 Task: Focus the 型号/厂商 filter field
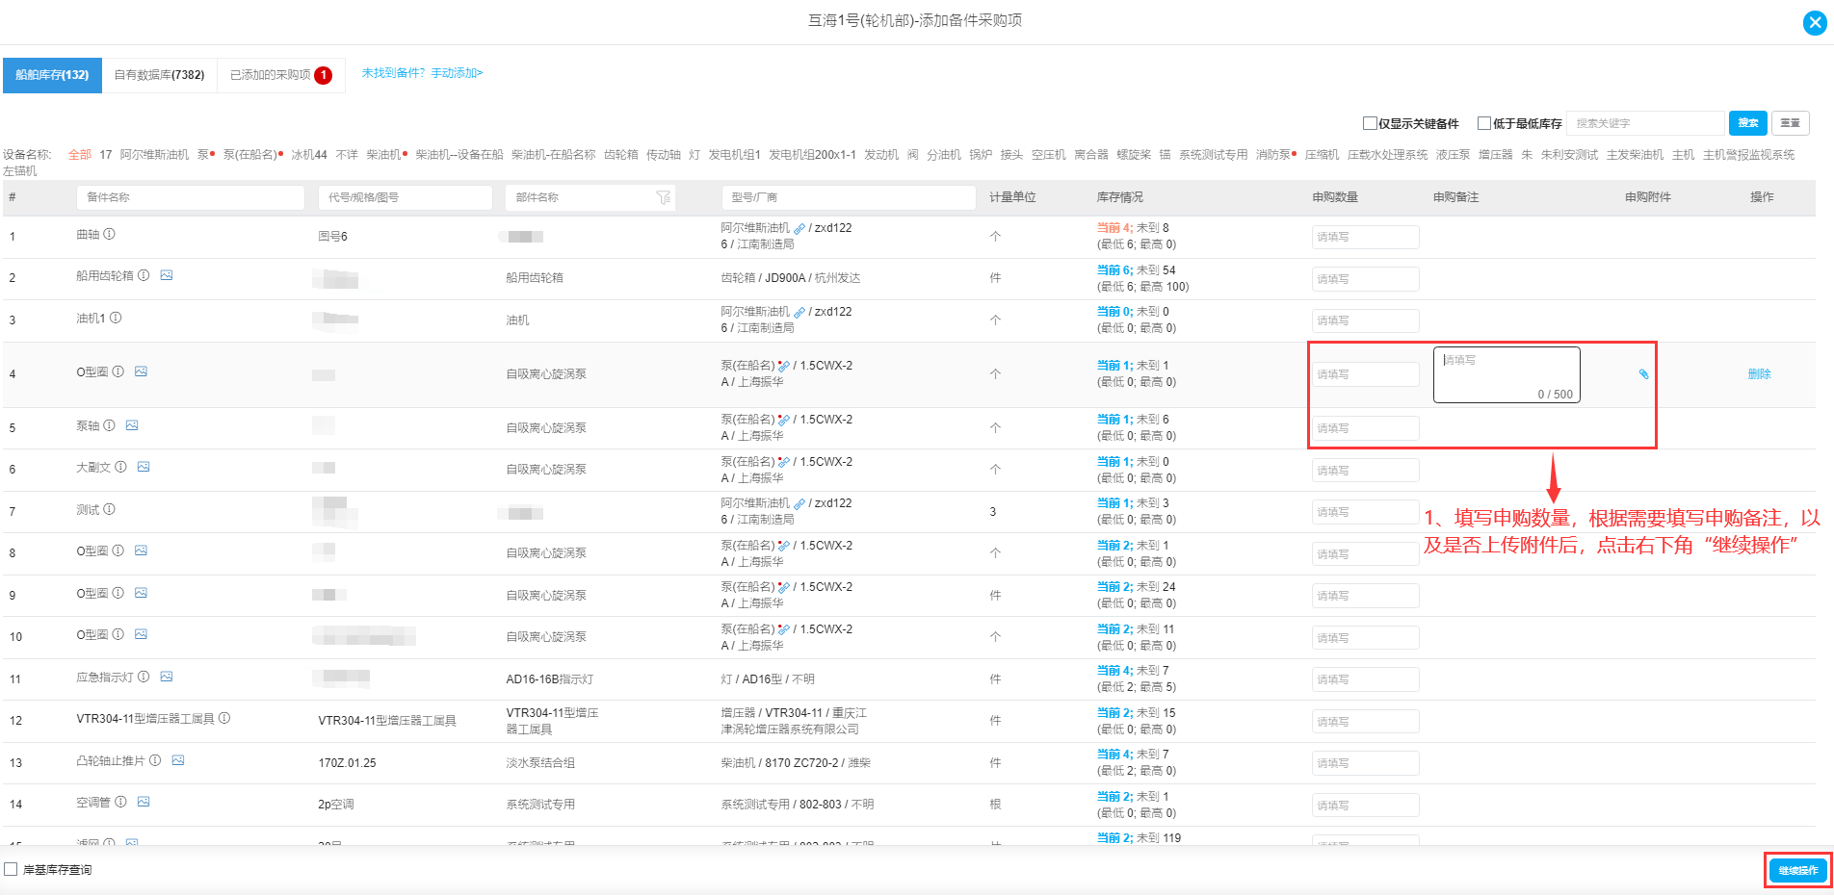click(849, 197)
